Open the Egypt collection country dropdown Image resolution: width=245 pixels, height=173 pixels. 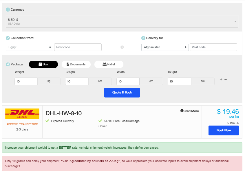tap(30, 47)
